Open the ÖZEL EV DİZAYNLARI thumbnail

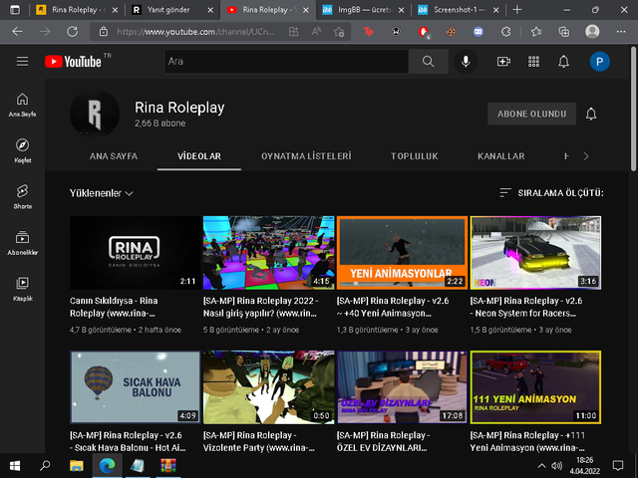click(402, 387)
